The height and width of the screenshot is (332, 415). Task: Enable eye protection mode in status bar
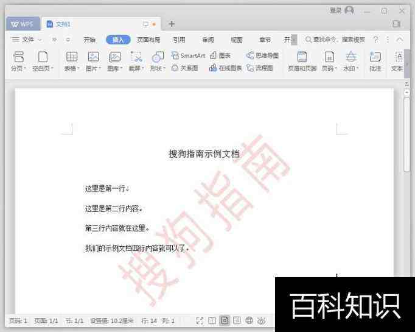pos(261,320)
